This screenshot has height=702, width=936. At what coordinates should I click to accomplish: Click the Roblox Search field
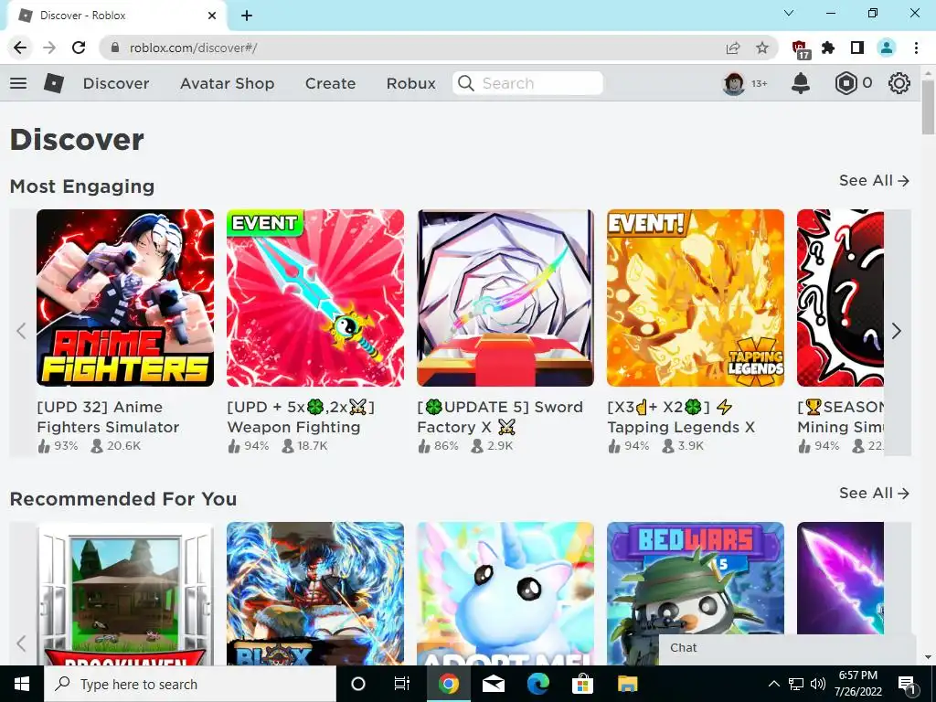[x=527, y=83]
